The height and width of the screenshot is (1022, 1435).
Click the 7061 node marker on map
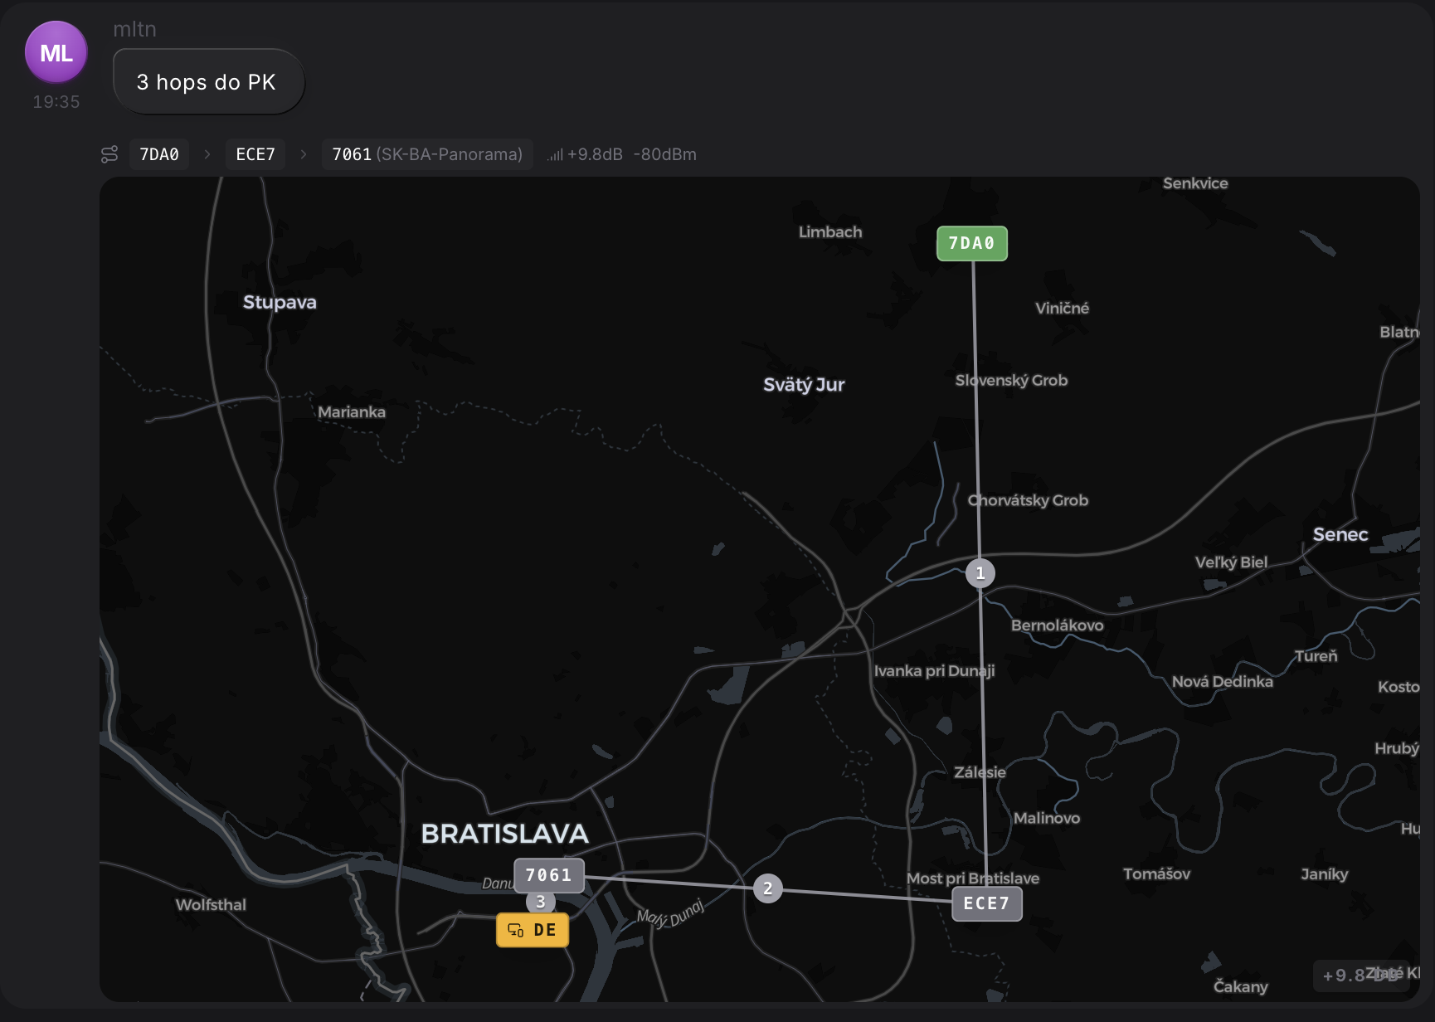tap(549, 875)
